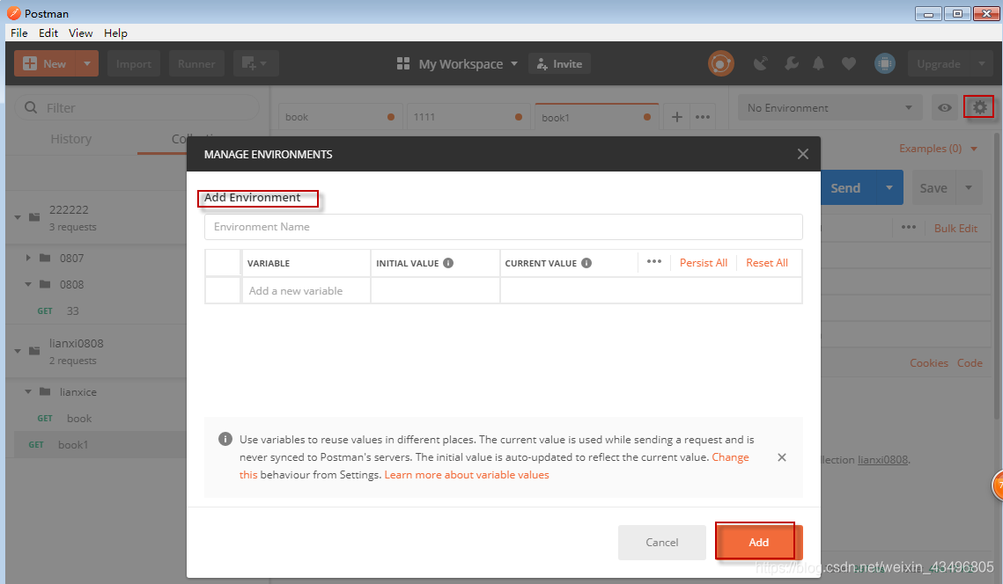Click the environment quick look eye icon
The height and width of the screenshot is (584, 1003).
pyautogui.click(x=945, y=107)
